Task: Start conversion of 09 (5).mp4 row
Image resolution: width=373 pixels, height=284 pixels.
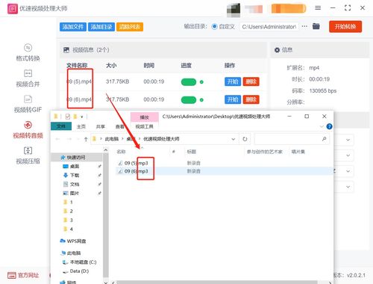Action: tap(233, 81)
